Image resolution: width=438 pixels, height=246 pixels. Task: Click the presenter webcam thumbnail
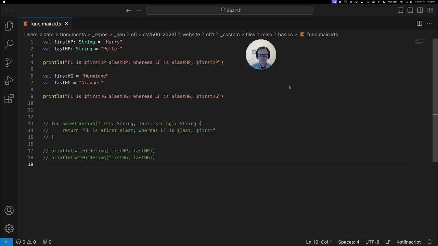click(x=261, y=55)
